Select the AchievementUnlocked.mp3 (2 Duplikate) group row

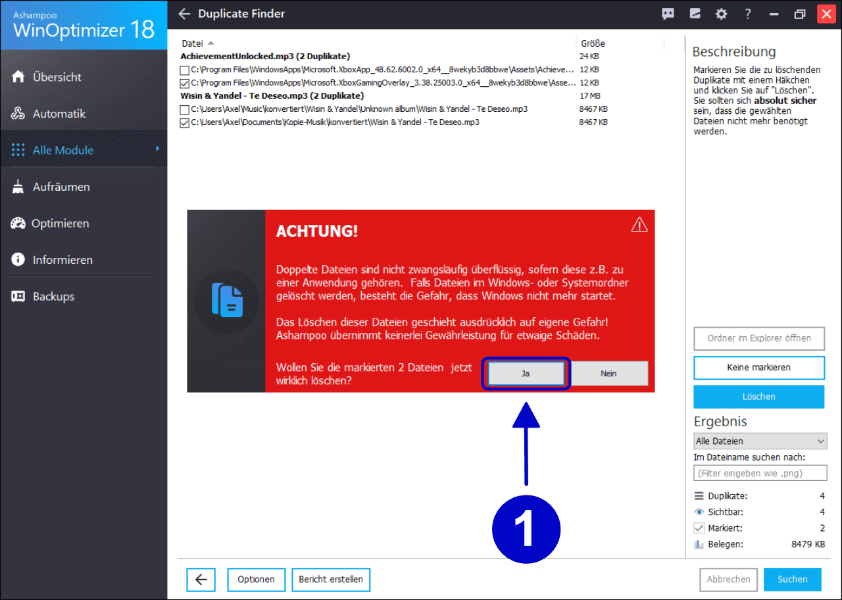(265, 57)
